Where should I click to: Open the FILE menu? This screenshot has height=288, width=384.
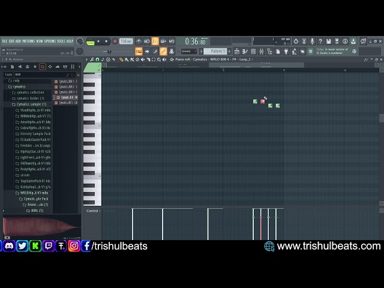[x=5, y=41]
